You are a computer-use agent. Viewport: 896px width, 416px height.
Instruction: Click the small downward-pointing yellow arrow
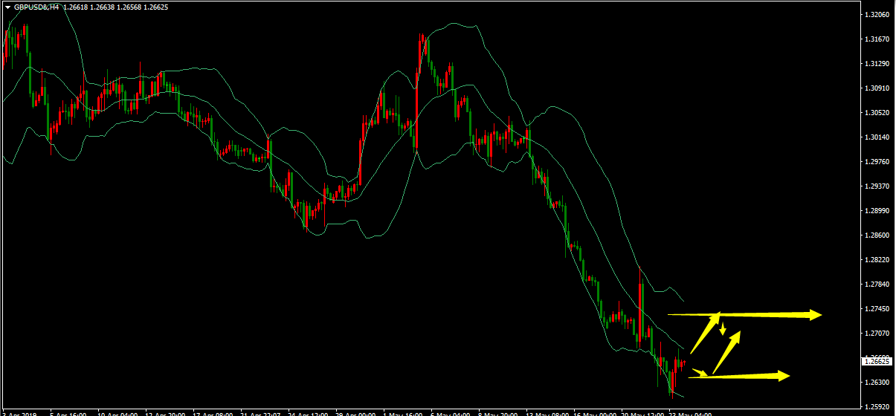(x=722, y=328)
